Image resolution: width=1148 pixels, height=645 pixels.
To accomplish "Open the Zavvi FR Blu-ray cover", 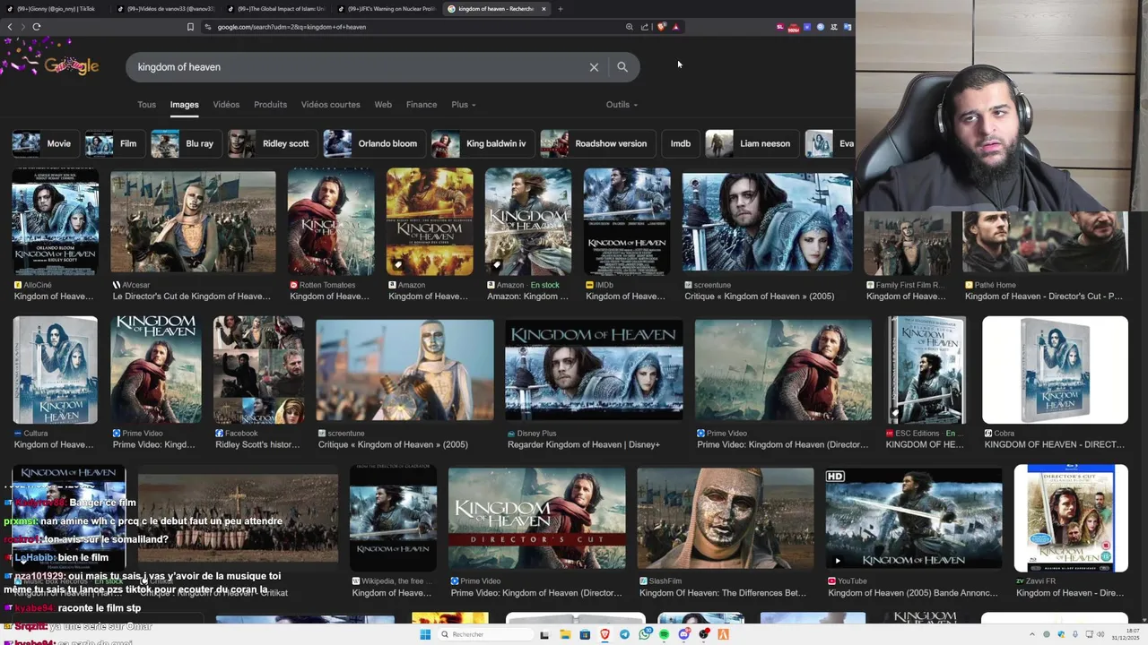I will click(1071, 518).
